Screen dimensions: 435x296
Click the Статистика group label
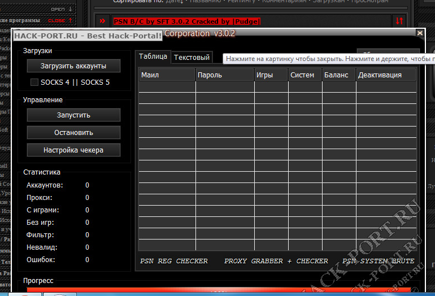42,172
